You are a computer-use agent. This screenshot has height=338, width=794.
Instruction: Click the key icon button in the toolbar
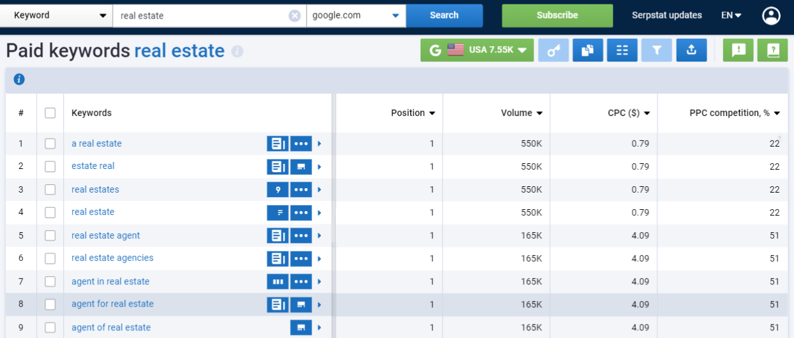click(553, 50)
